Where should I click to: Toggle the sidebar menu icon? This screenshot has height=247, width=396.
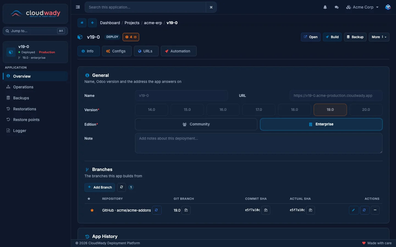point(78,7)
